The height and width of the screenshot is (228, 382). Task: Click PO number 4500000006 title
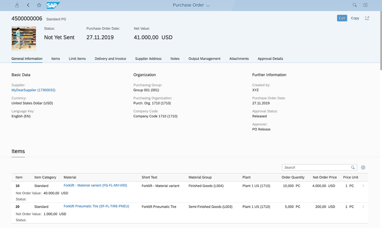(27, 19)
